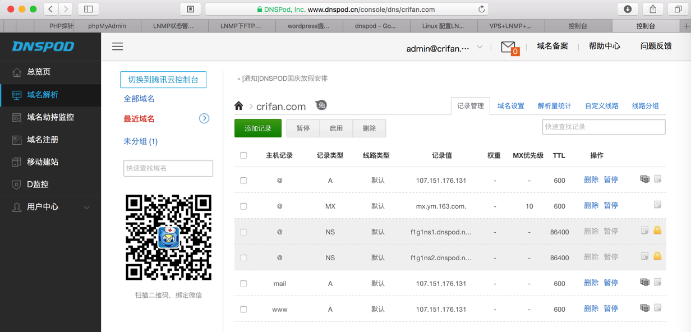
Task: Click the 暂停 button in the toolbar
Action: pos(303,128)
